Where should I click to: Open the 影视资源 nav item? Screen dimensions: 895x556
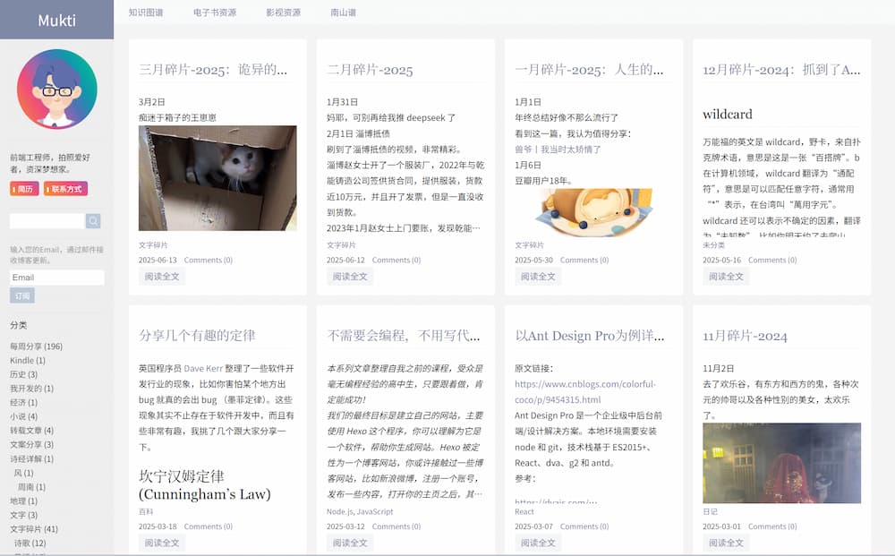coord(283,13)
